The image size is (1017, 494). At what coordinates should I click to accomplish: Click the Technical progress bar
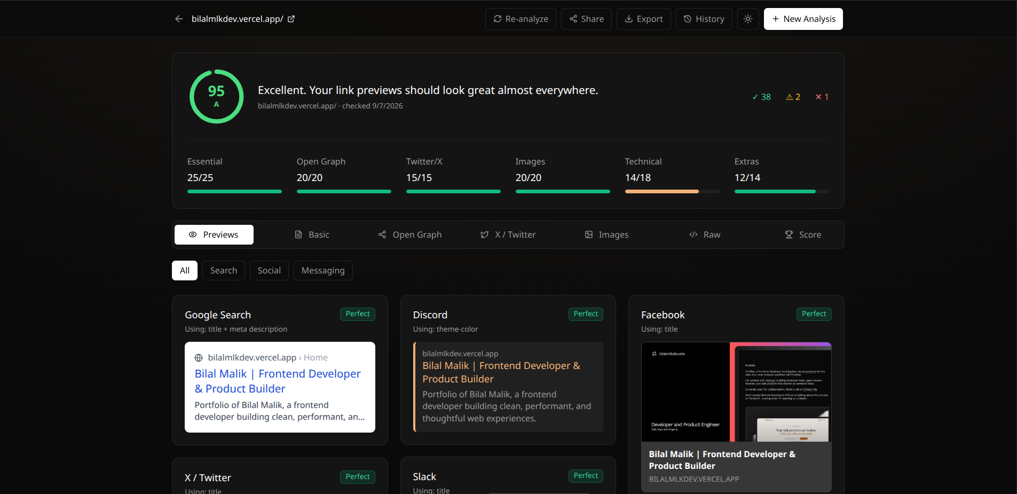(x=672, y=191)
